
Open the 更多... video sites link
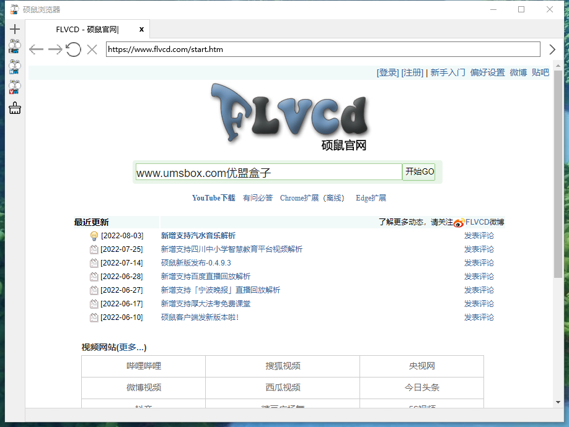[131, 347]
